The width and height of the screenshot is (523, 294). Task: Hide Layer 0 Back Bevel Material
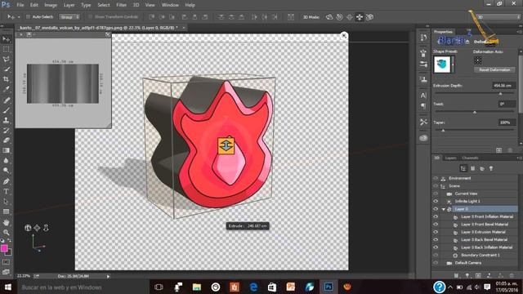pos(436,239)
